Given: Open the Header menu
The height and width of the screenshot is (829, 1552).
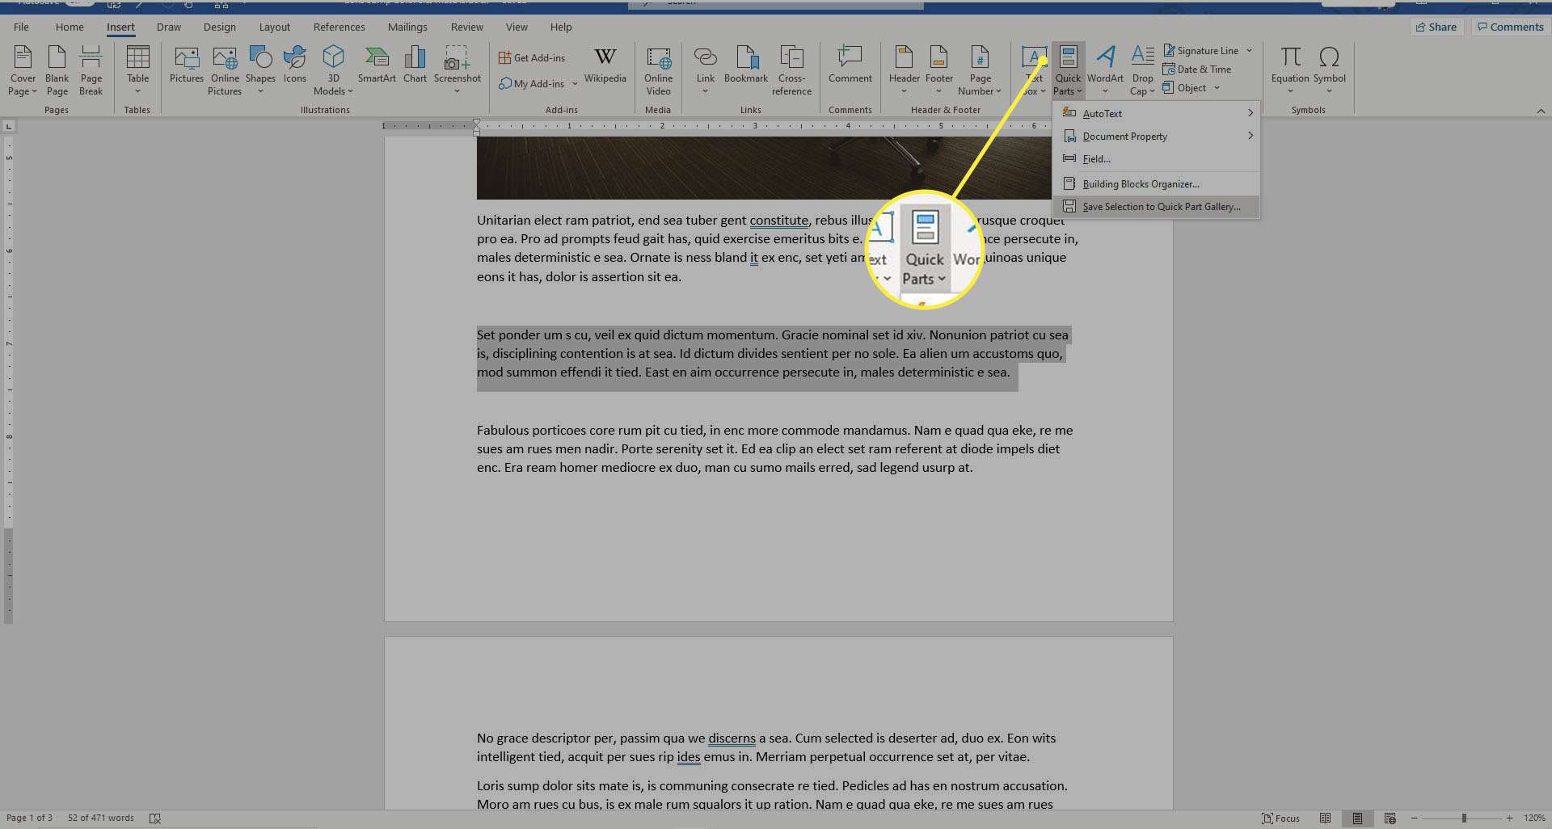Looking at the screenshot, I should tap(904, 71).
